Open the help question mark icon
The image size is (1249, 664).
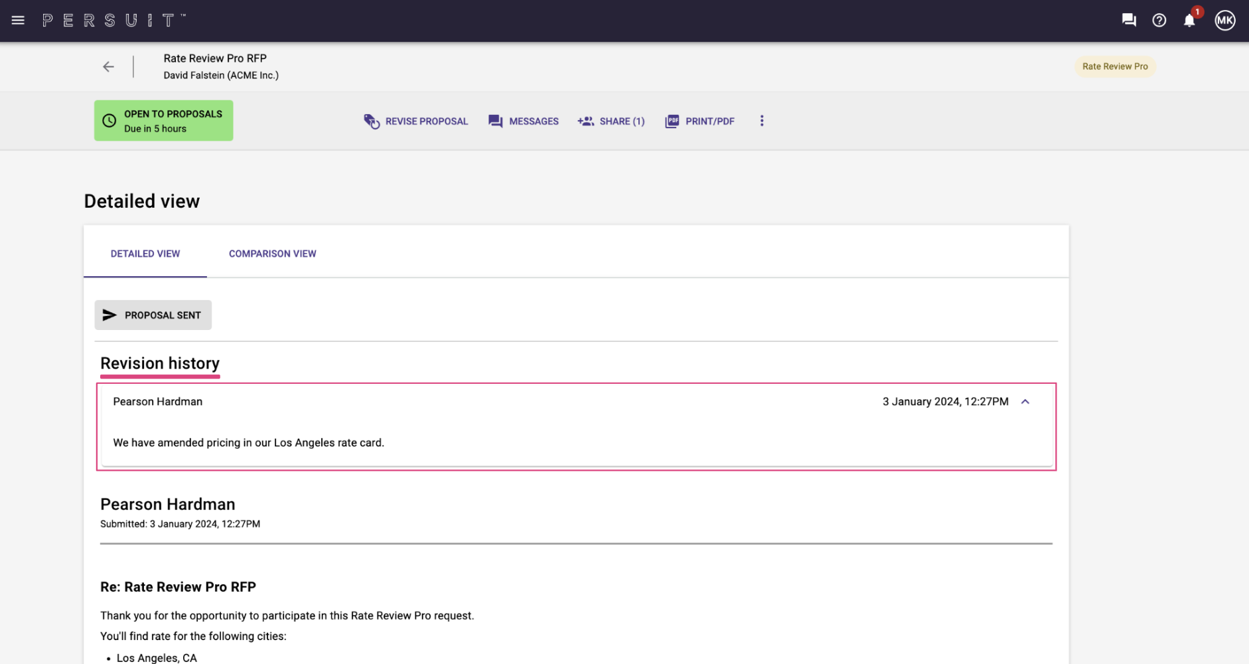pos(1159,21)
